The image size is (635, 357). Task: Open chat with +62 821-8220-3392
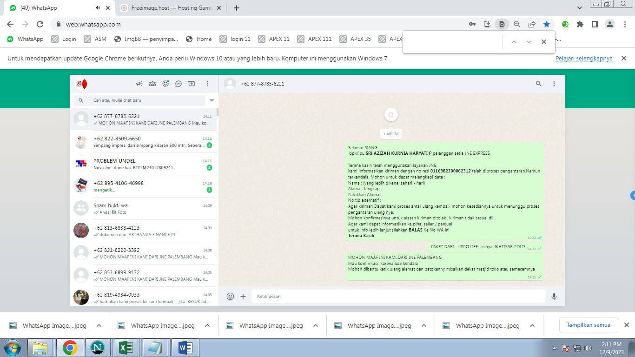144,253
